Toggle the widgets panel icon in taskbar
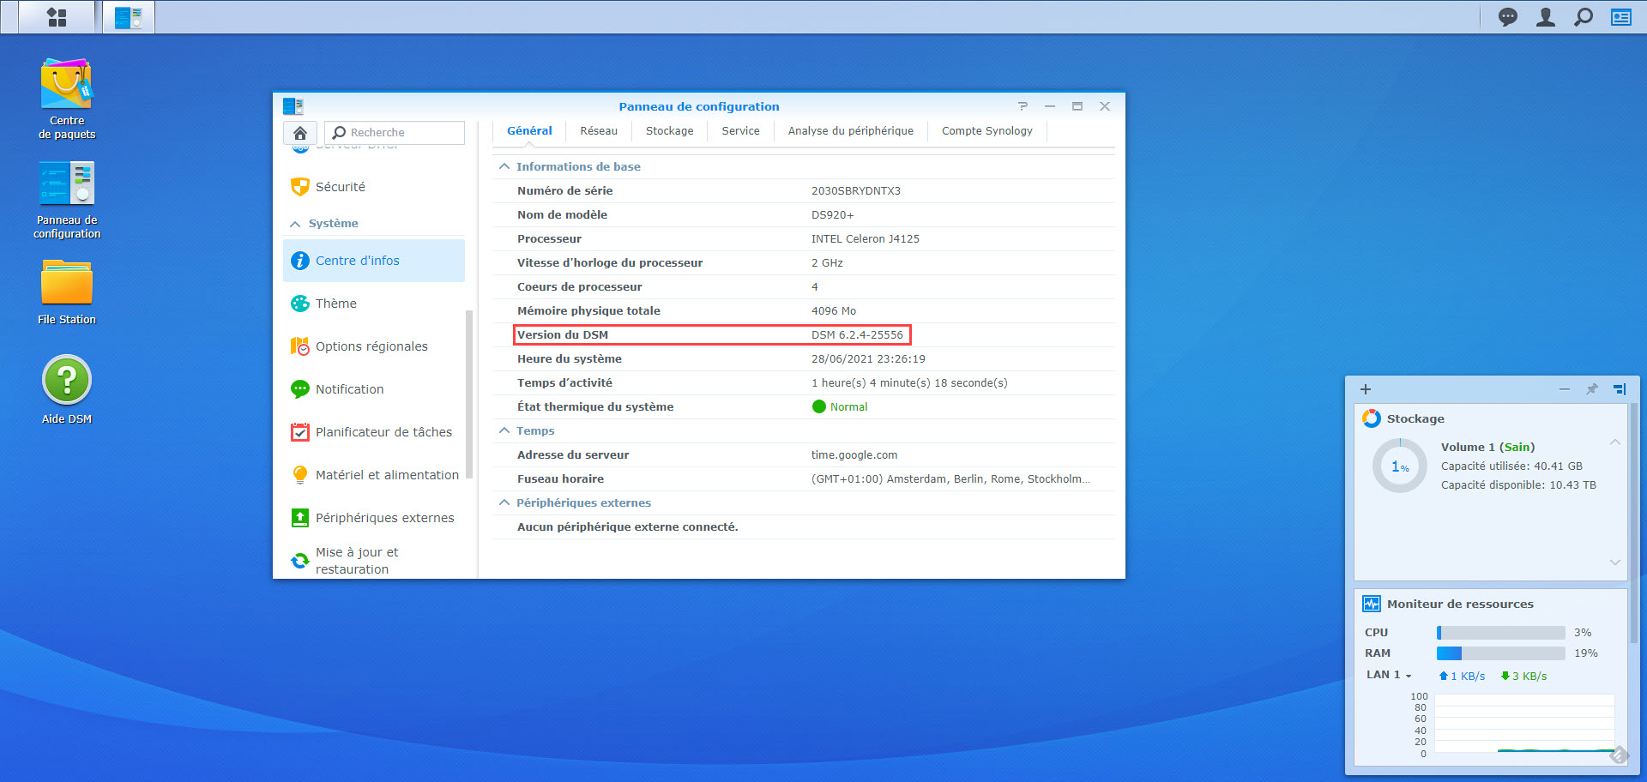Image resolution: width=1647 pixels, height=782 pixels. click(x=1621, y=17)
